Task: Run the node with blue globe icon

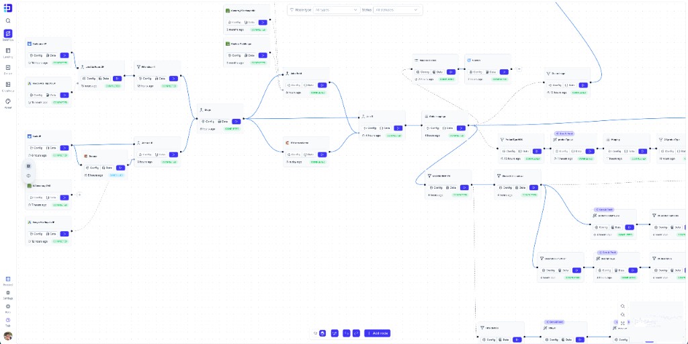Action: tap(504, 71)
